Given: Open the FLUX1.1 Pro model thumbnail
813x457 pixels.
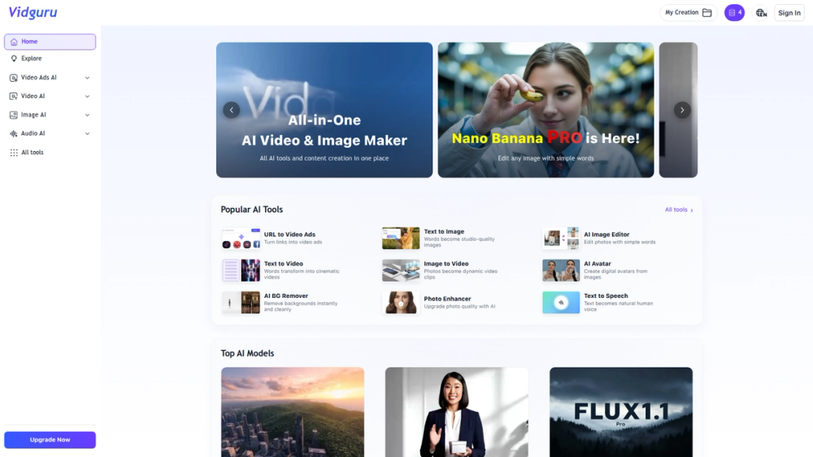Looking at the screenshot, I should 620,412.
